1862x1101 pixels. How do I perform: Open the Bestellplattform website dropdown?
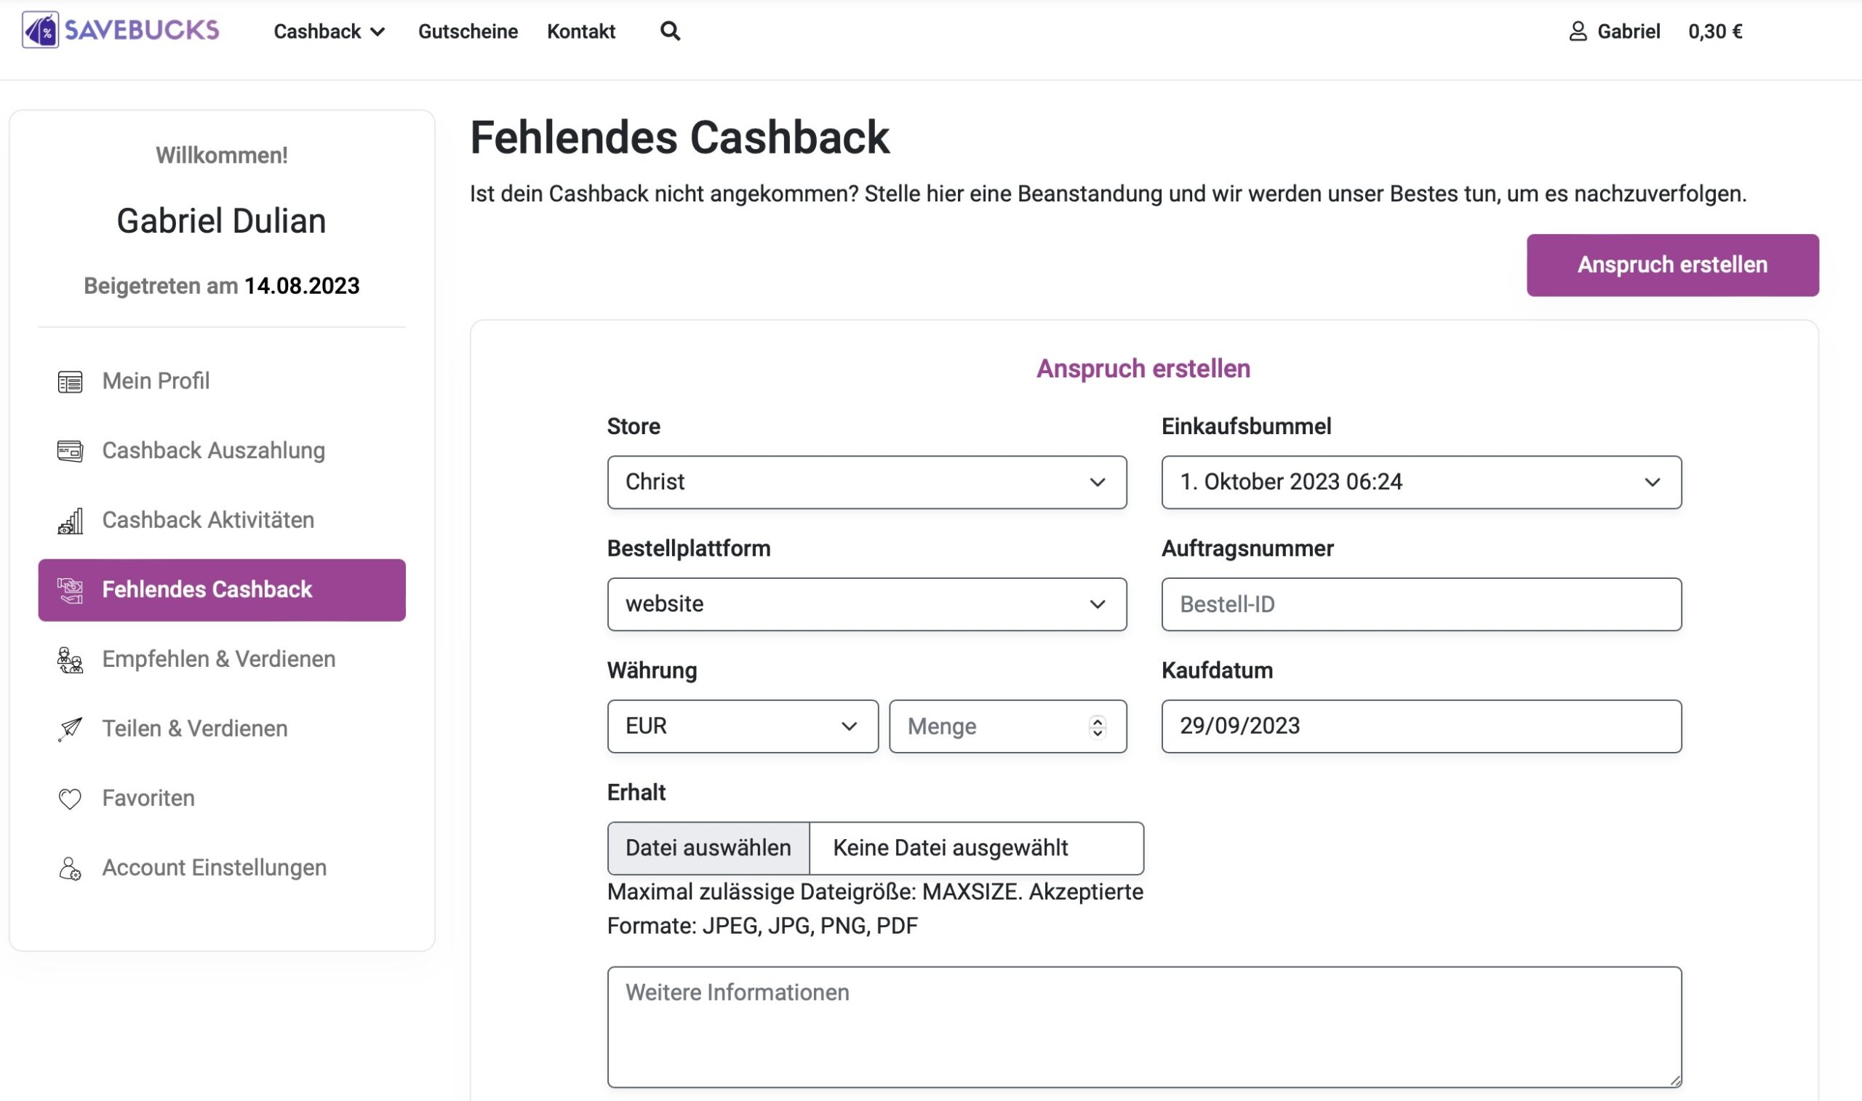tap(866, 604)
